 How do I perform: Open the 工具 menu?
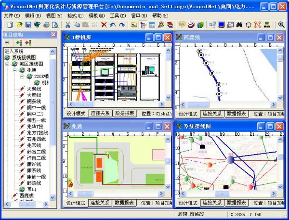118,16
